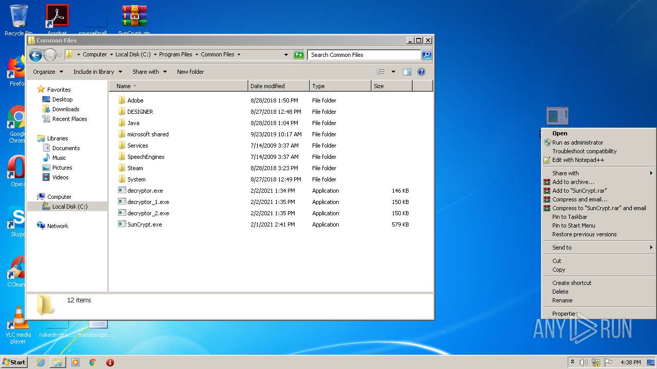Screen dimensions: 657x369
Task: Select decryptor_1.exe file
Action: pyautogui.click(x=148, y=202)
